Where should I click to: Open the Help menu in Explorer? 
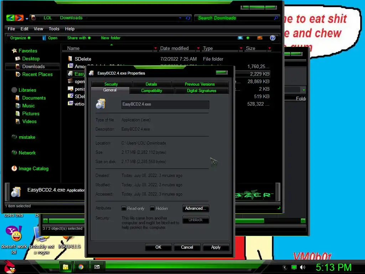tap(70, 29)
